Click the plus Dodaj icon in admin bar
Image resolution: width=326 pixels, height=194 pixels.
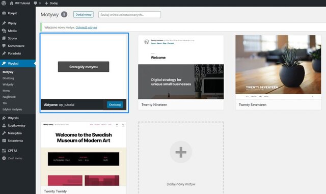pyautogui.click(x=46, y=3)
